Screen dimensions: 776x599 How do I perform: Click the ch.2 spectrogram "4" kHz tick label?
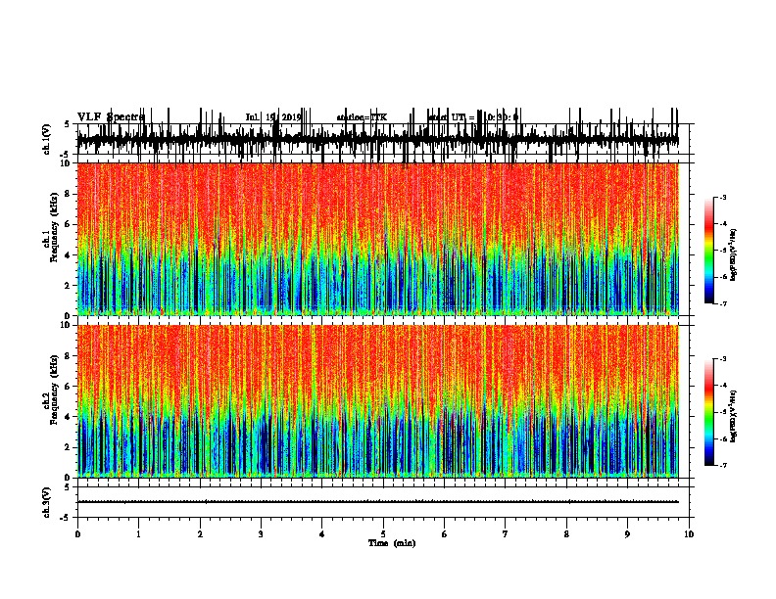(69, 417)
